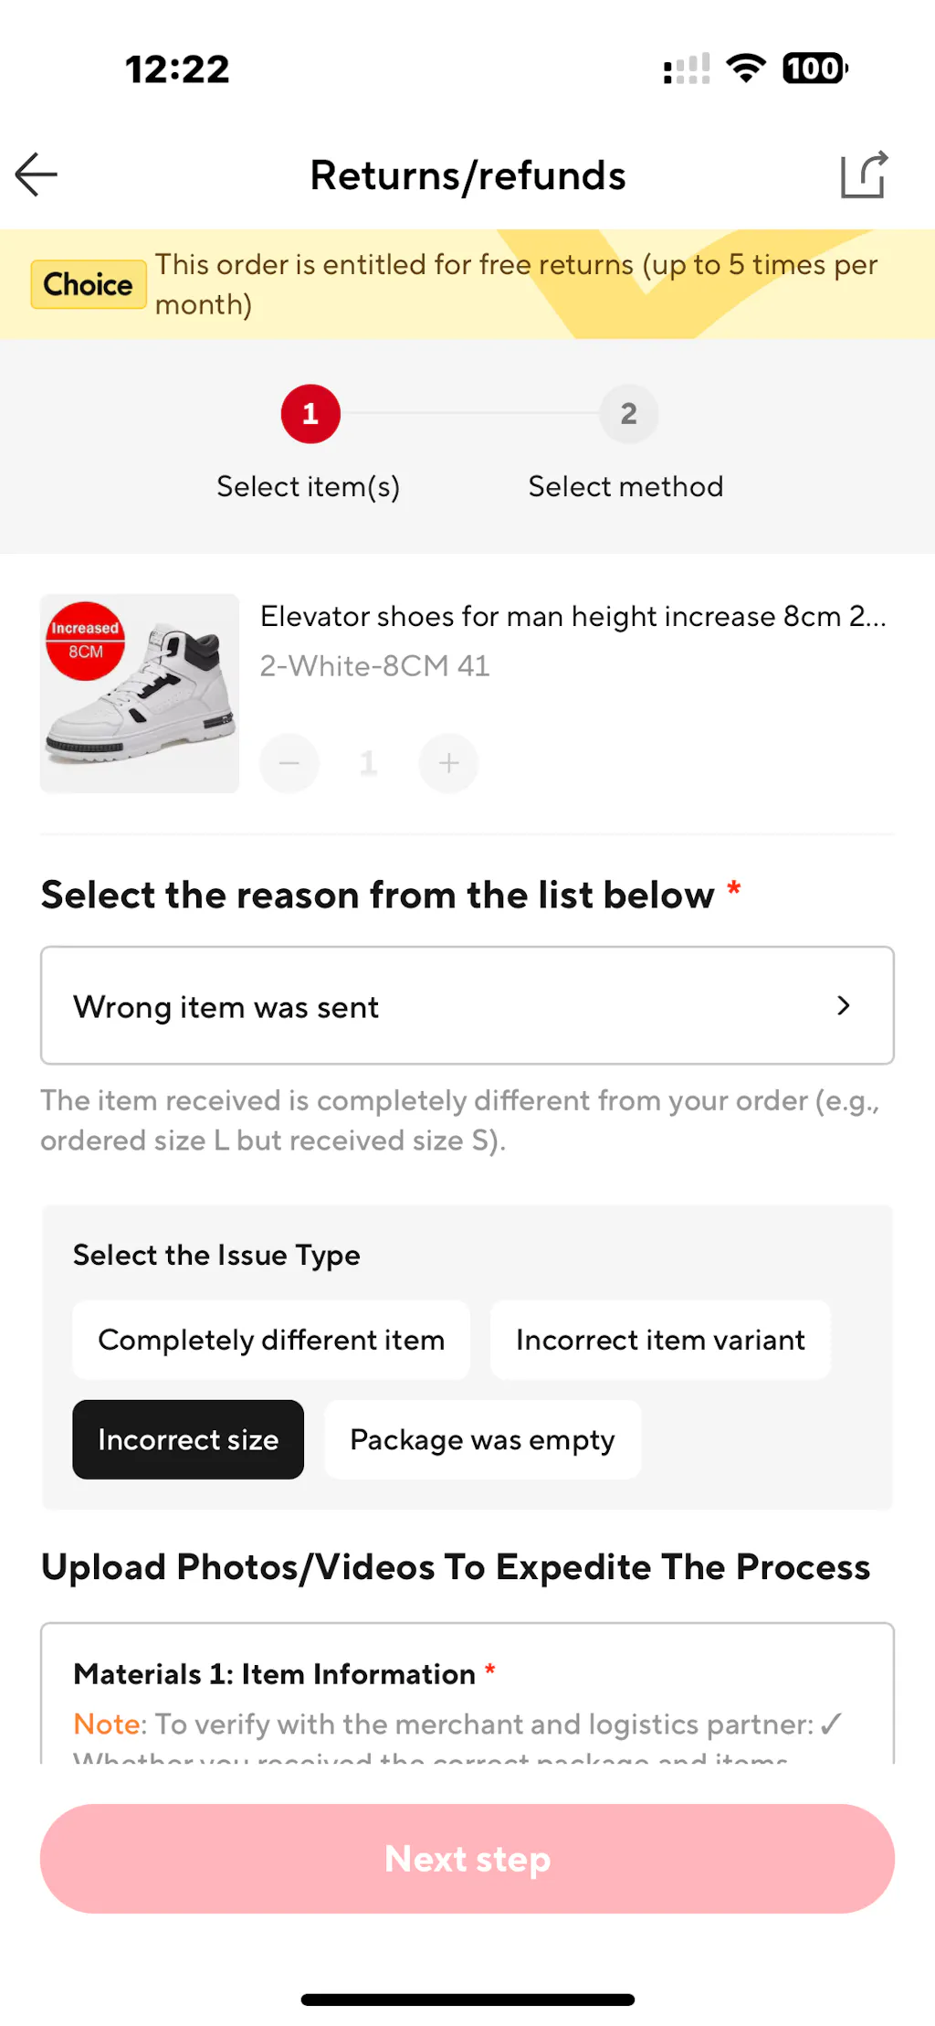
Task: Choose "Package was empty" issue type
Action: click(x=482, y=1439)
